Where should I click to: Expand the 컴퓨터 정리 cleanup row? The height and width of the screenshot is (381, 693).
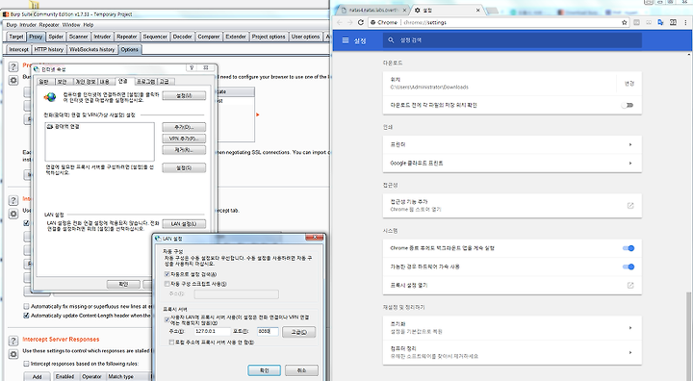[x=512, y=352]
